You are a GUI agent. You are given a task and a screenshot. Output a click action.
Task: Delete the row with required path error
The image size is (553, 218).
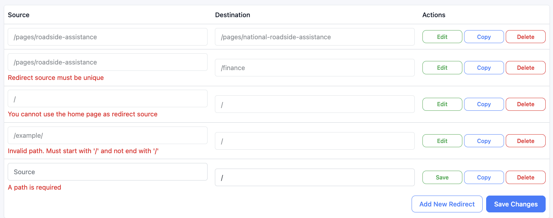click(525, 177)
